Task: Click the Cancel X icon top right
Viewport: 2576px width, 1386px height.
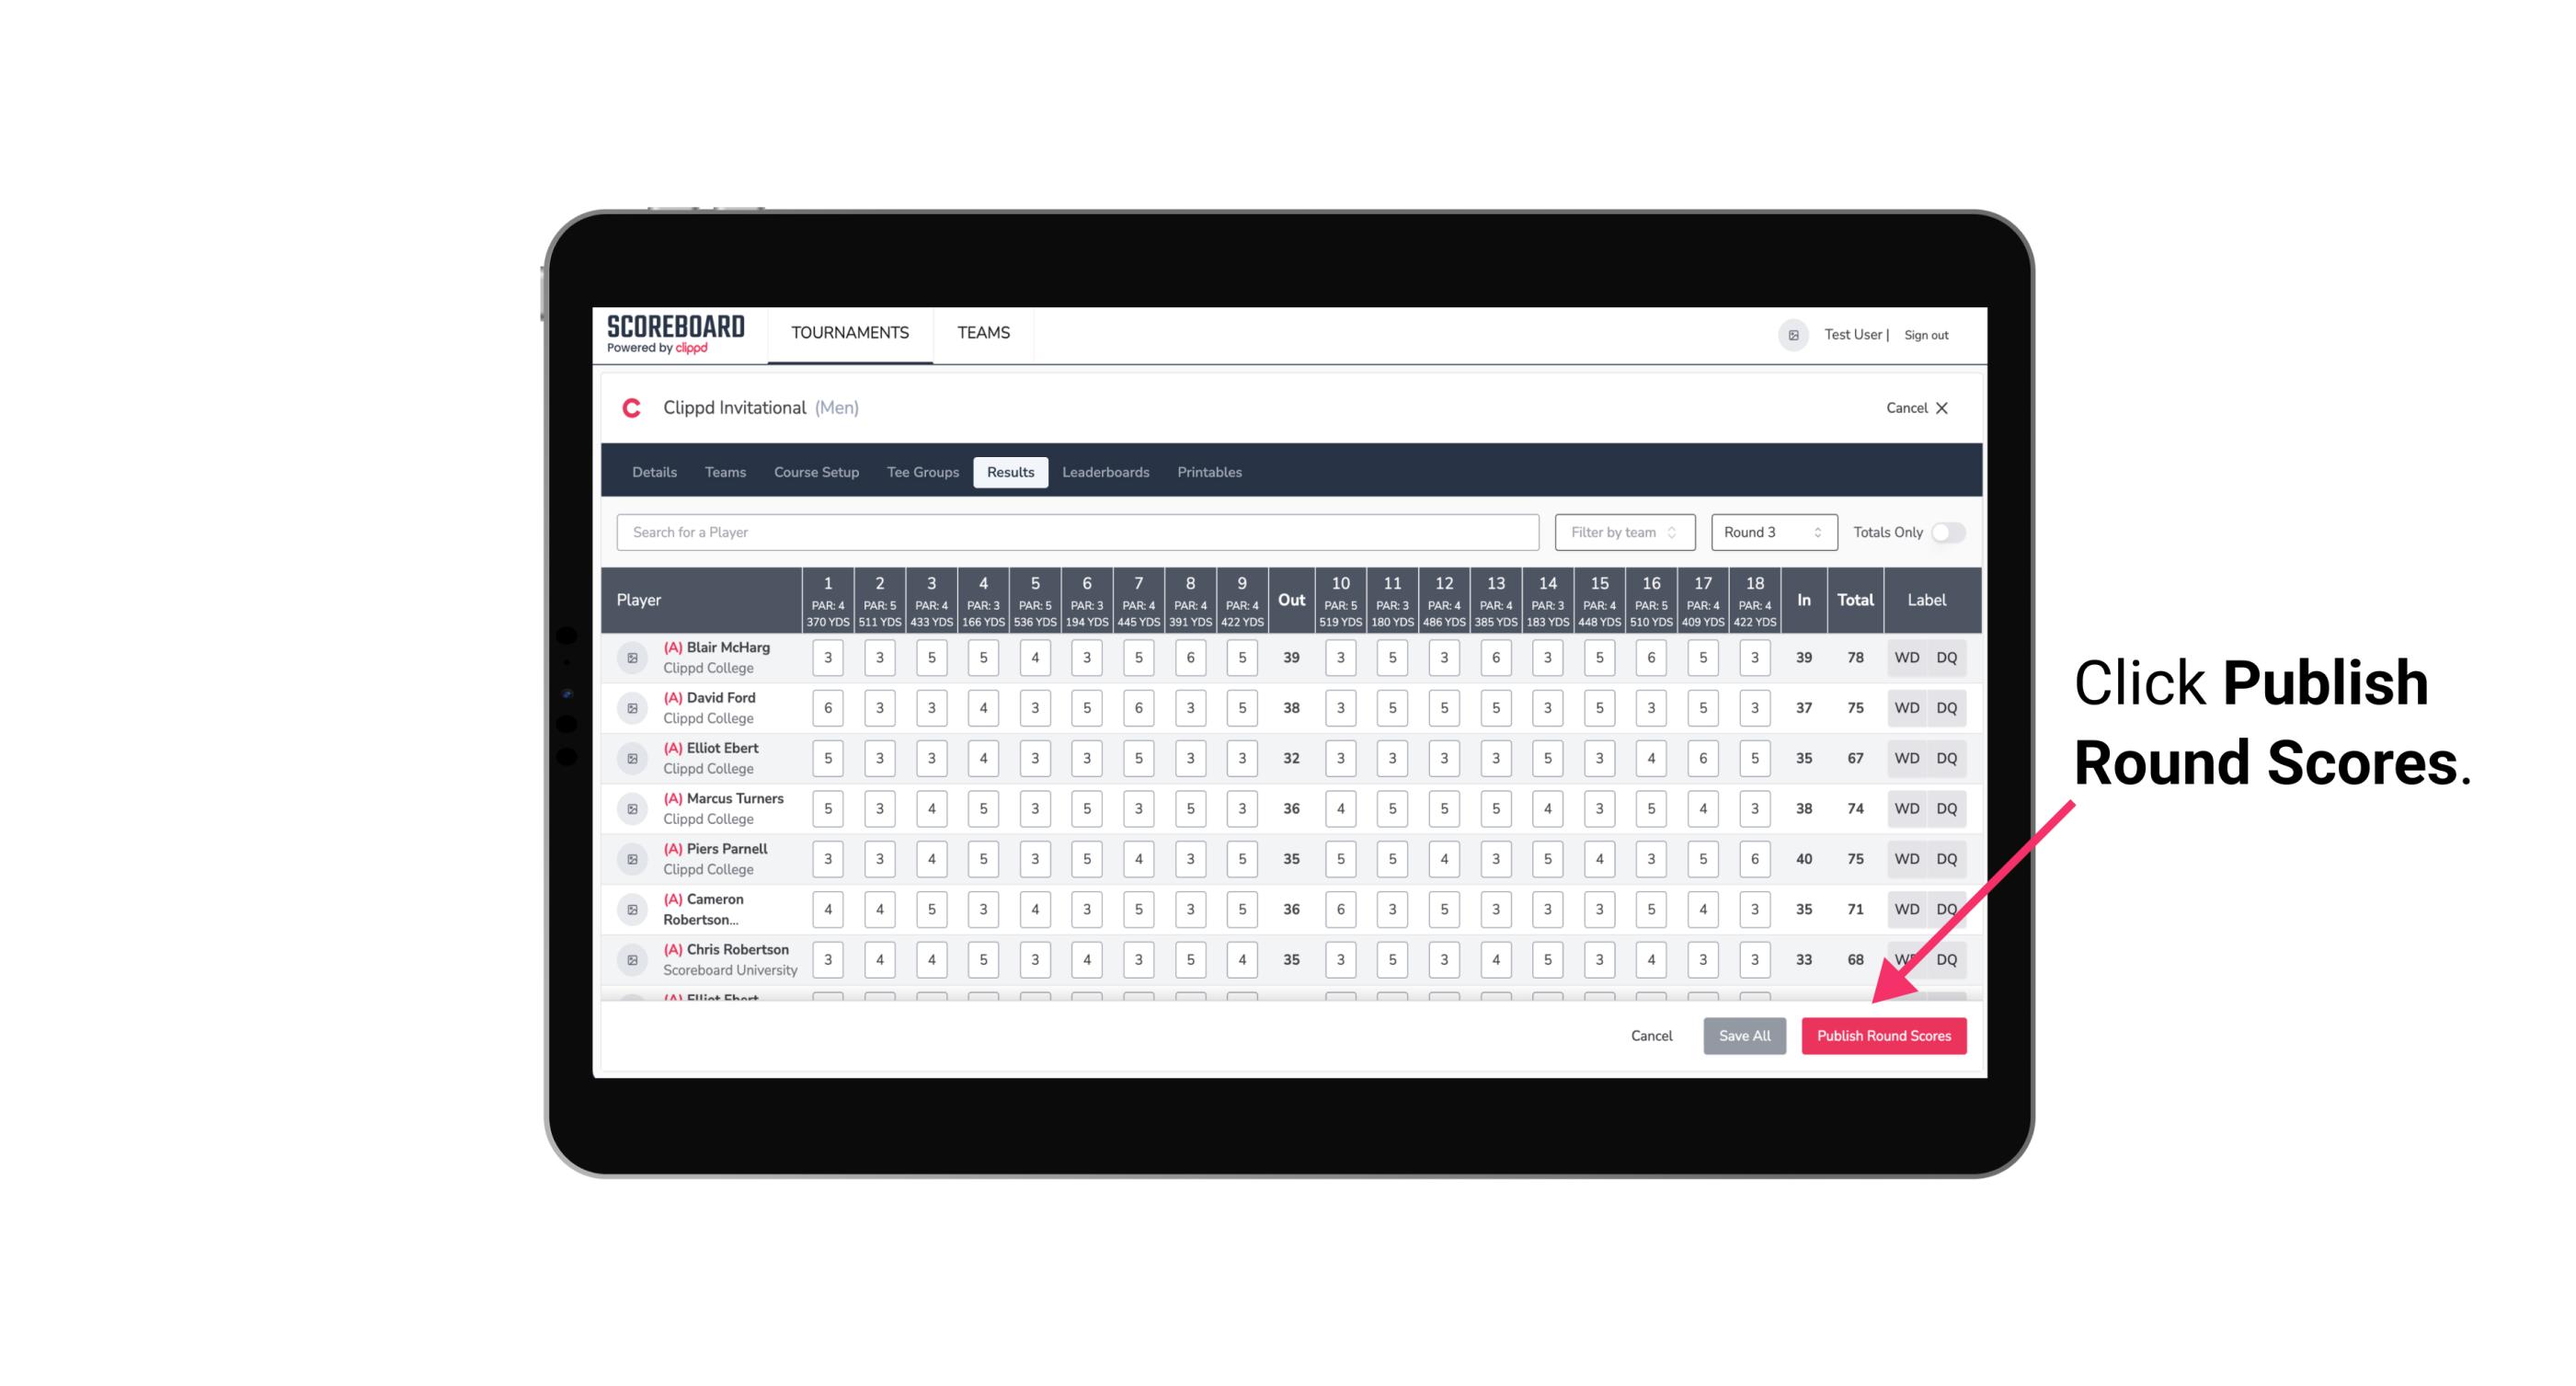Action: (1943, 407)
